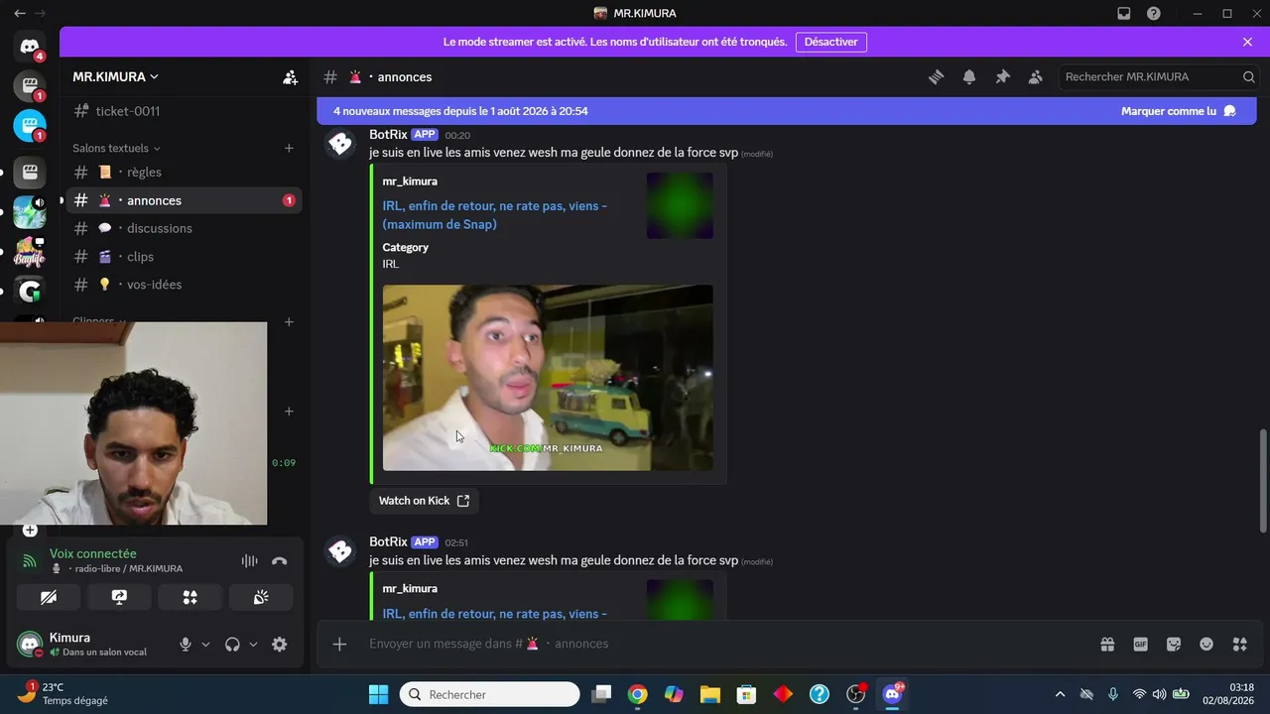Deafen the headphones
This screenshot has width=1270, height=714.
(232, 645)
